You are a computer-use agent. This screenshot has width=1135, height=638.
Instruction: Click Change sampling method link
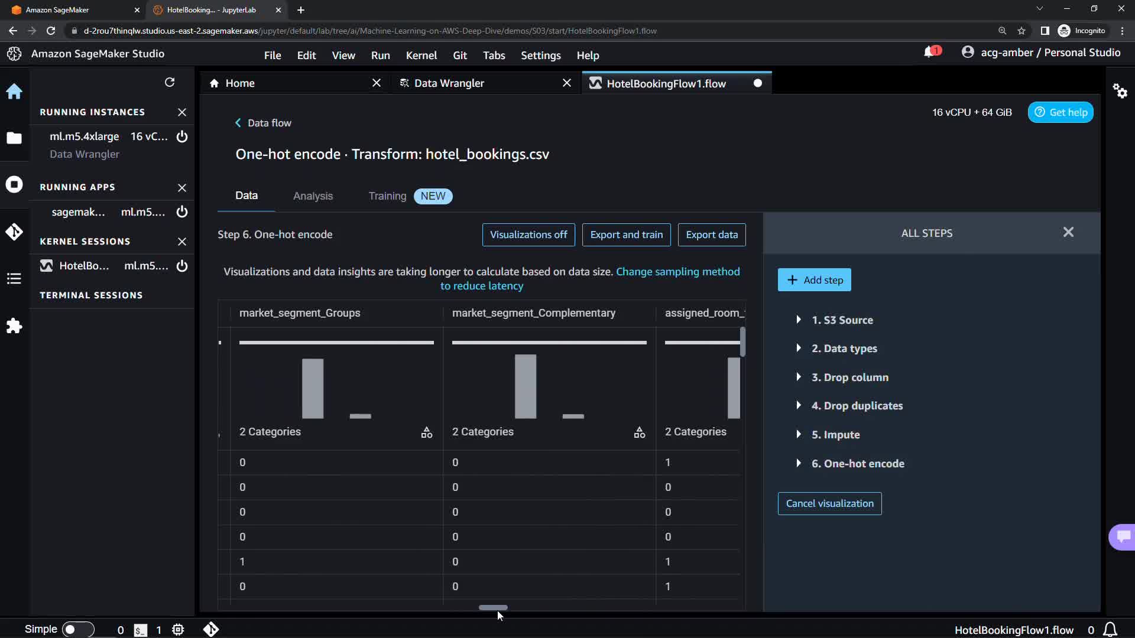coord(677,272)
